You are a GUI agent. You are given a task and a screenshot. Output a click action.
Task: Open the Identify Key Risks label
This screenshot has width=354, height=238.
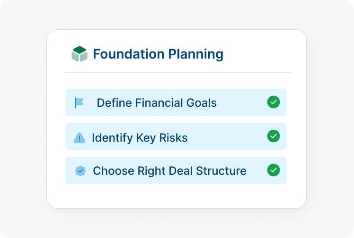pyautogui.click(x=140, y=138)
